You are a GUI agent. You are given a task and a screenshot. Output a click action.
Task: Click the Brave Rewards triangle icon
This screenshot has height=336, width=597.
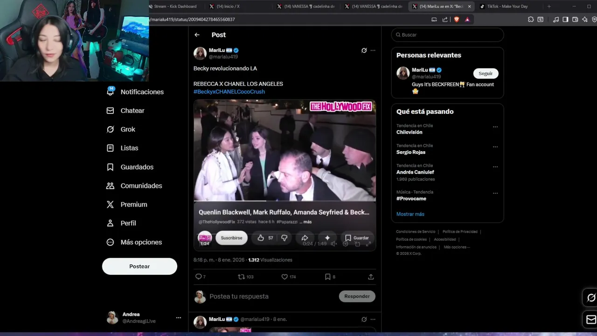point(467,20)
